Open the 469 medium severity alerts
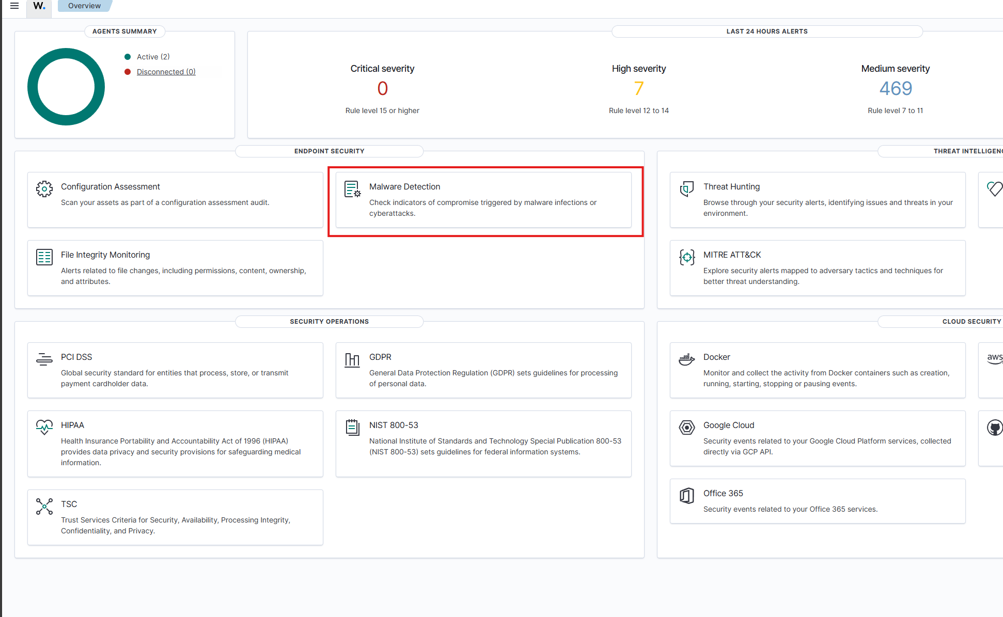The image size is (1003, 617). [x=895, y=89]
